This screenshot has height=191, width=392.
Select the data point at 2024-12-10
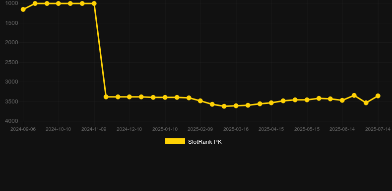click(x=130, y=97)
